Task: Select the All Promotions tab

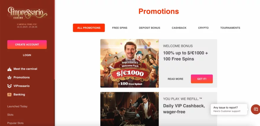Action: click(89, 28)
